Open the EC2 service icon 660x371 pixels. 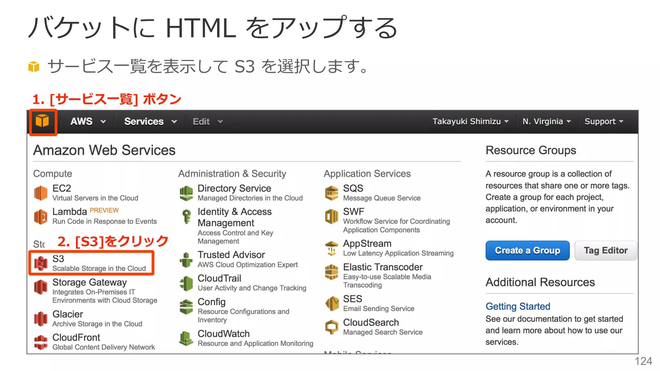click(x=41, y=193)
